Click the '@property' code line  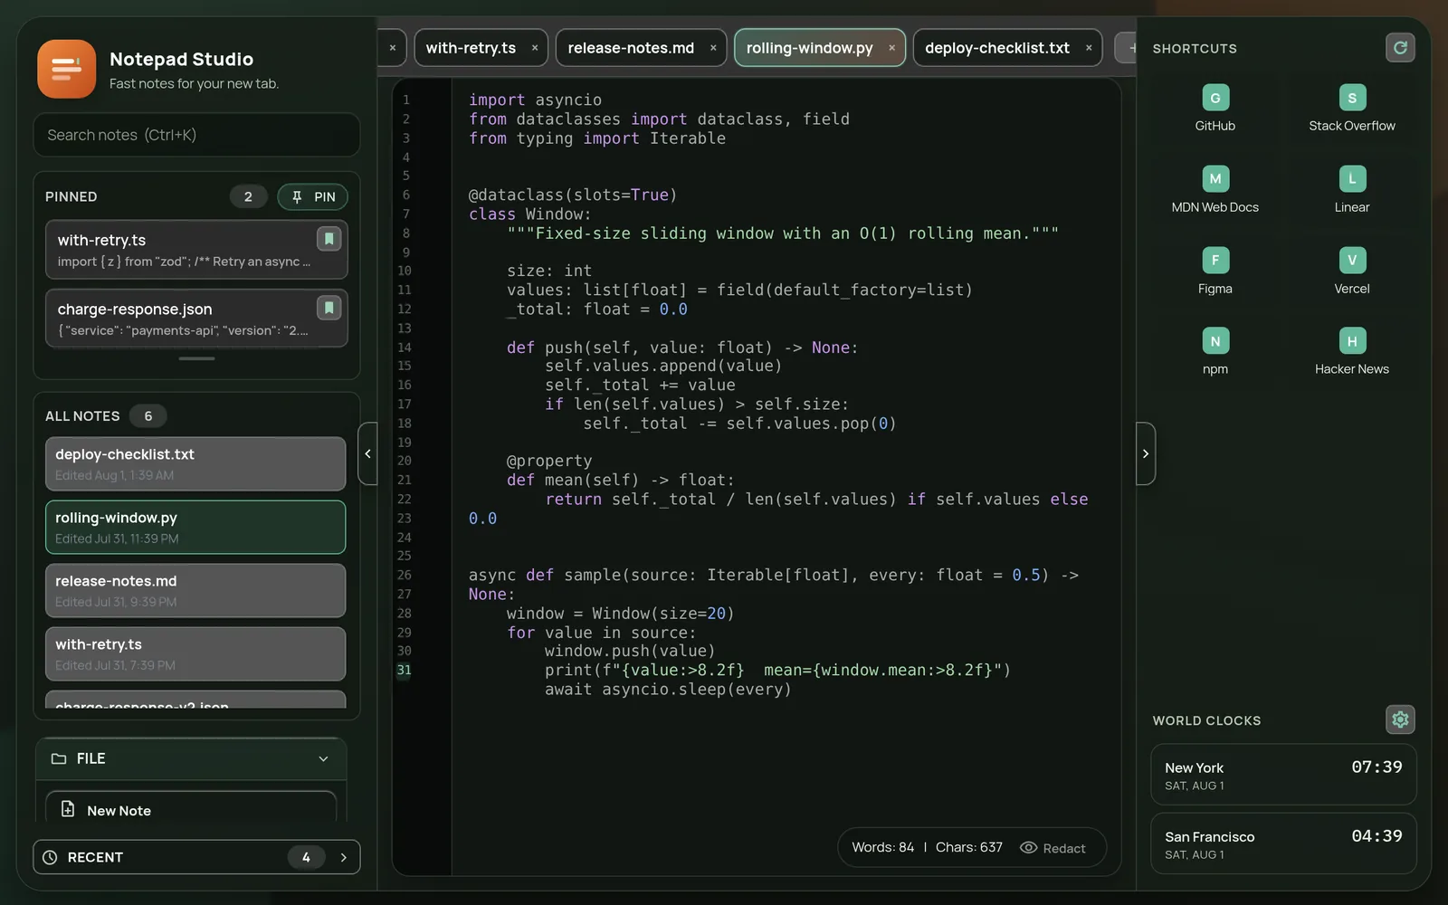coord(548,462)
